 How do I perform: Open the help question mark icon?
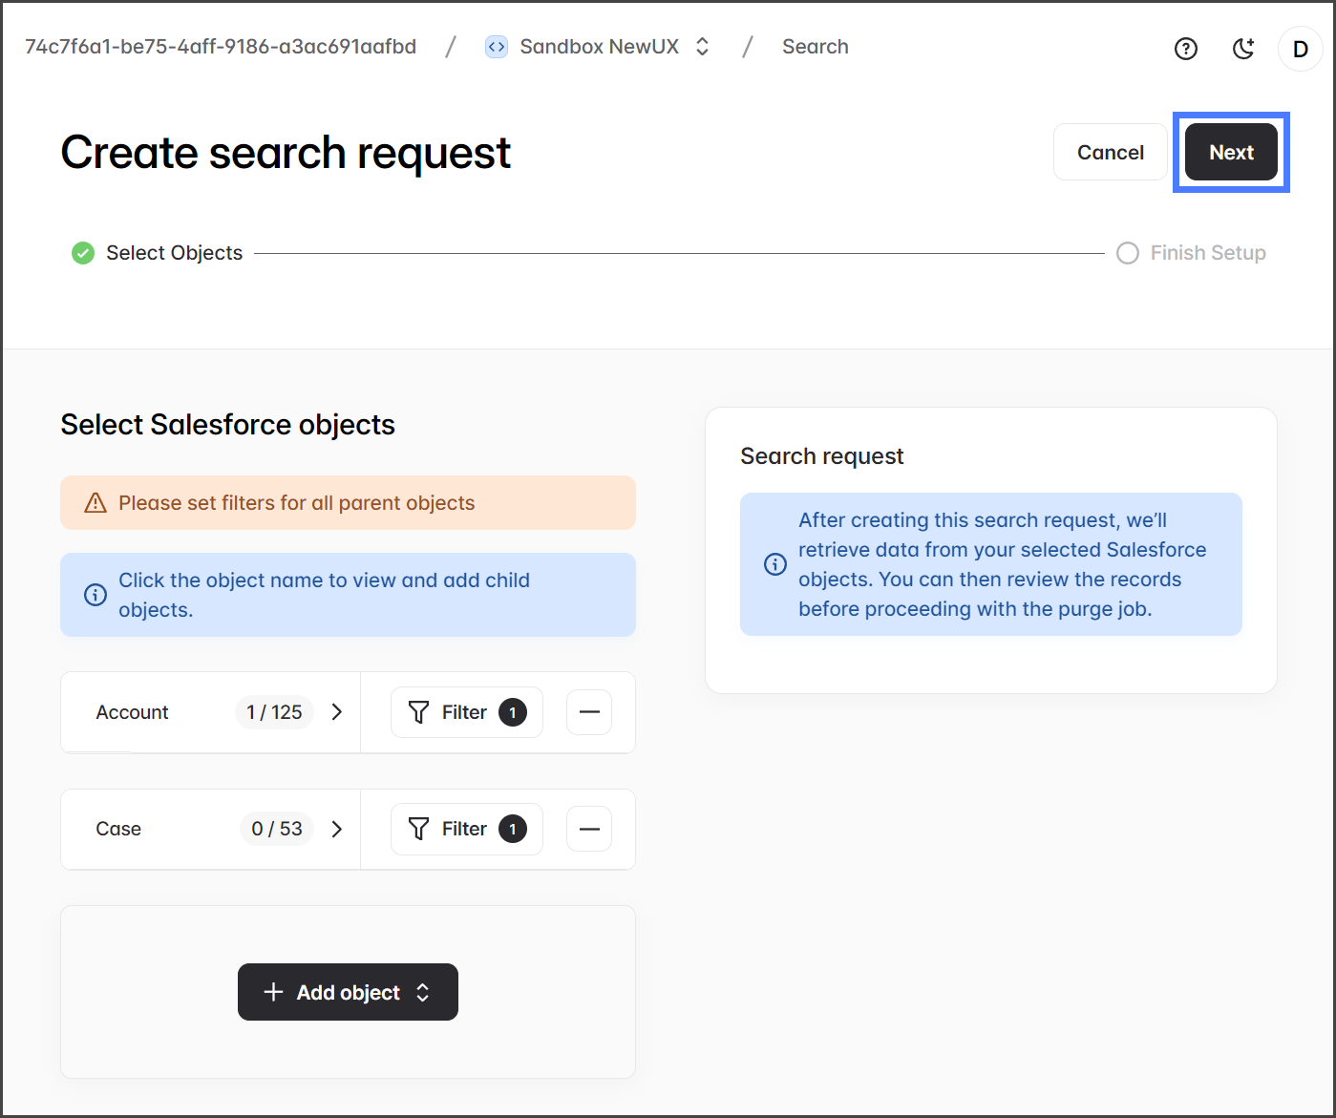coord(1185,49)
